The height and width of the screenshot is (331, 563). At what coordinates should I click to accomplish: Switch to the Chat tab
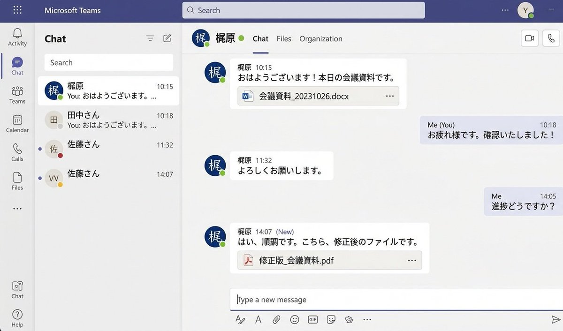tap(260, 39)
